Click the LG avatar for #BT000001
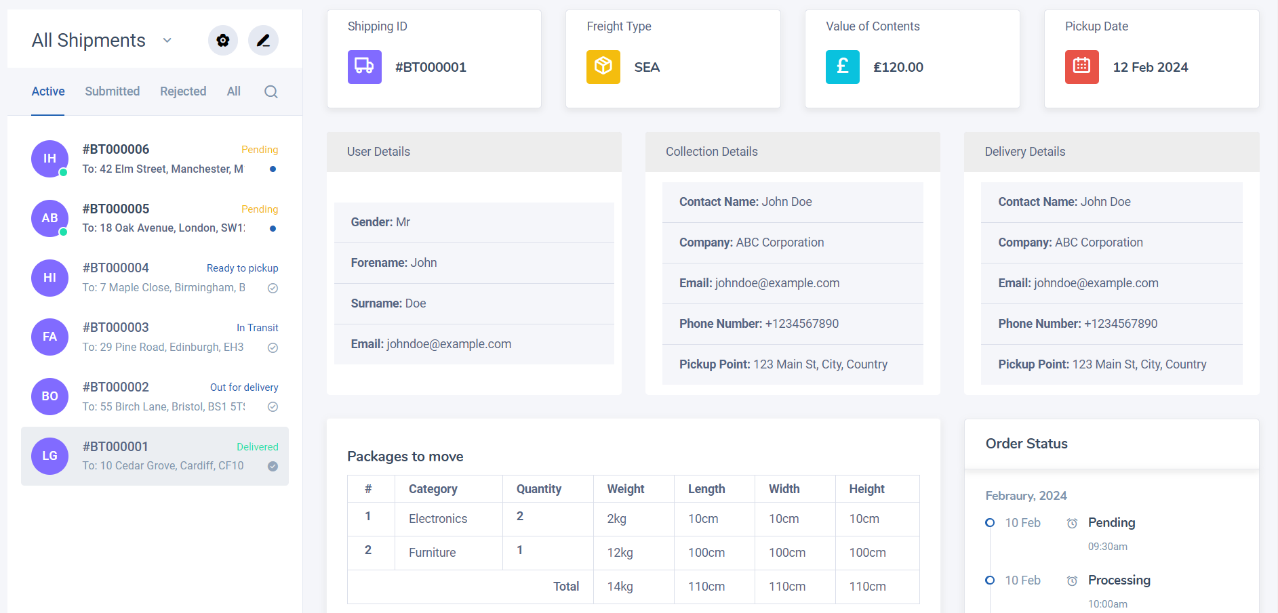The height and width of the screenshot is (613, 1278). pyautogui.click(x=49, y=456)
